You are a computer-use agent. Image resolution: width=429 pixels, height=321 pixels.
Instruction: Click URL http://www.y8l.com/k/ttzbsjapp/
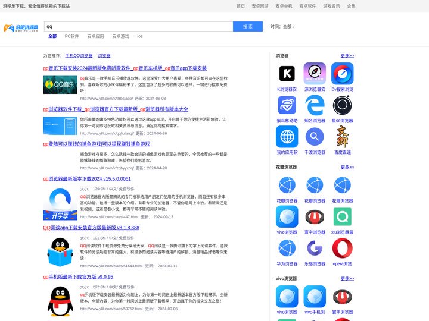point(107,99)
